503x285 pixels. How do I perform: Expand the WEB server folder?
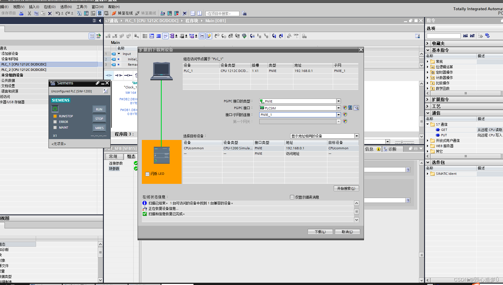click(428, 146)
